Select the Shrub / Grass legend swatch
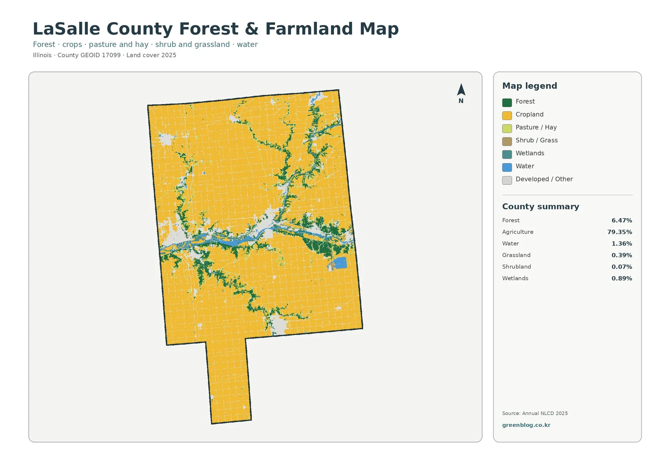 point(507,142)
